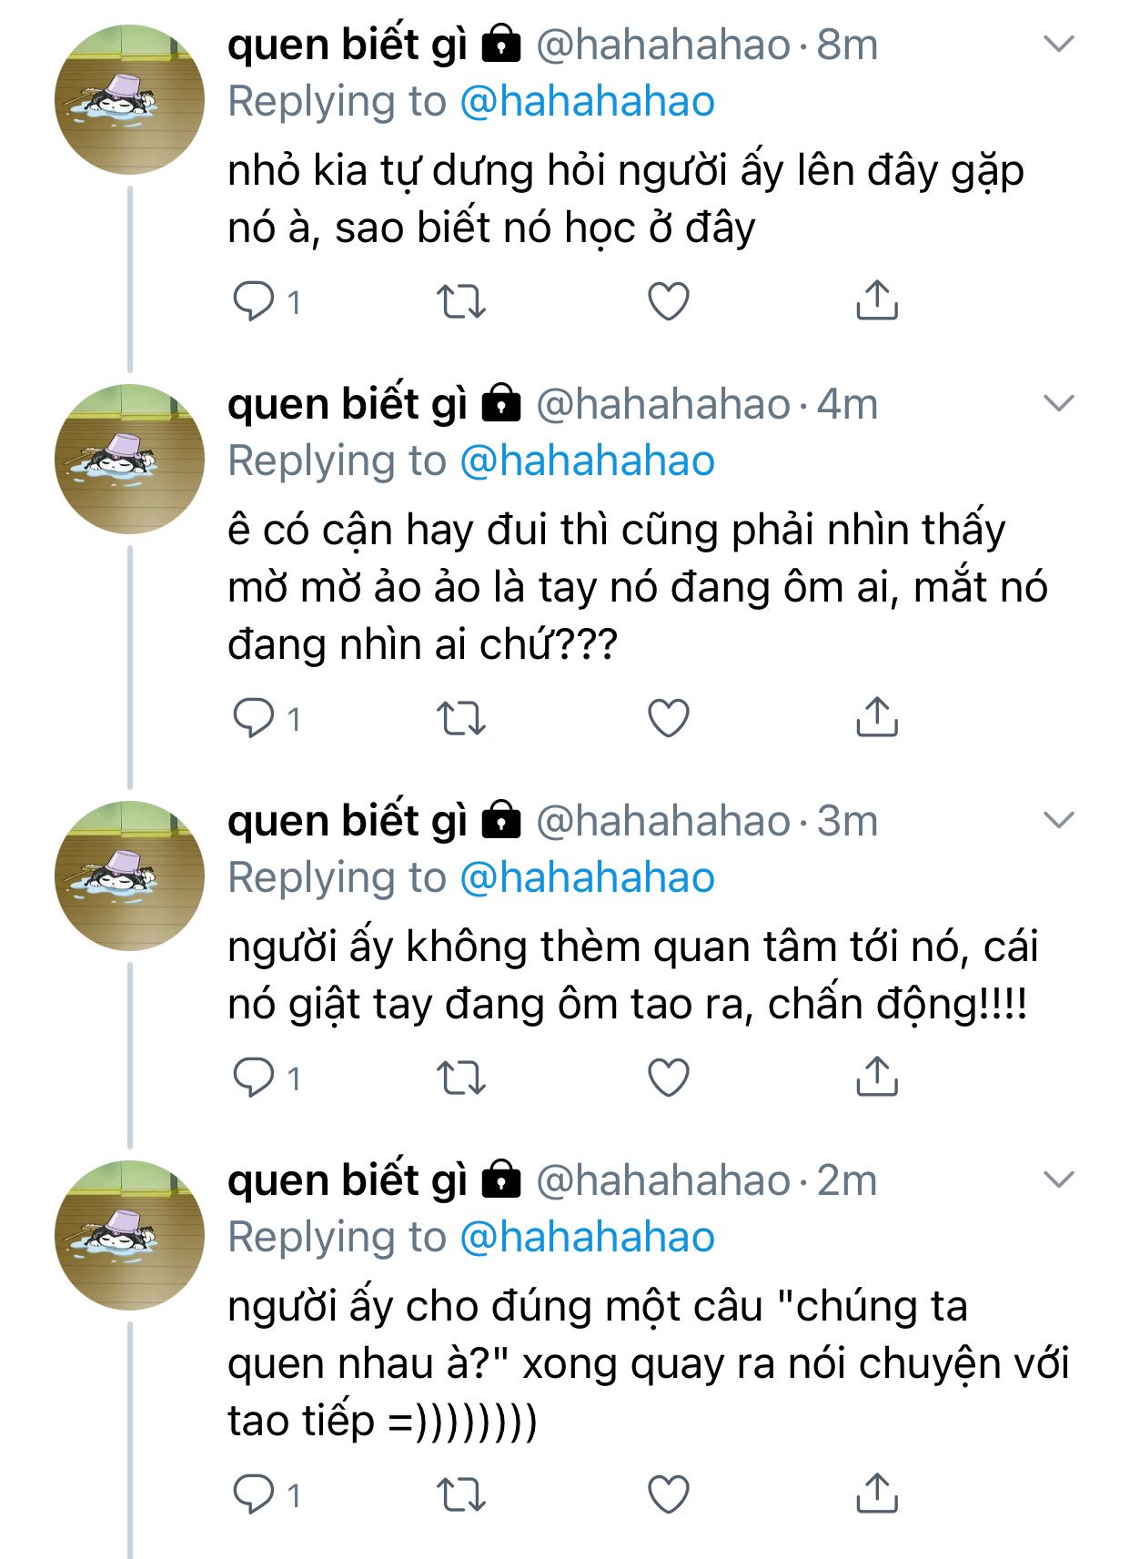The width and height of the screenshot is (1130, 1559).
Task: Retweet the 8m tweet
Action: click(461, 301)
